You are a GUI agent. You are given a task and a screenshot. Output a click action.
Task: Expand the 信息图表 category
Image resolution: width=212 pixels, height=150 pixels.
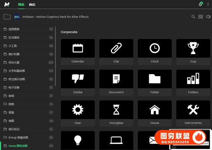pyautogui.click(x=14, y=29)
